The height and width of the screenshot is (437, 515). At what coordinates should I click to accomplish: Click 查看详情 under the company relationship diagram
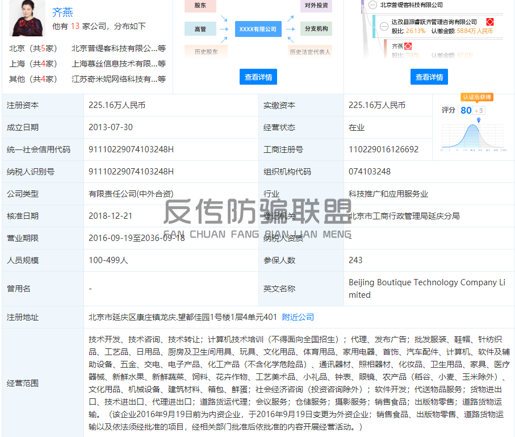click(x=258, y=77)
